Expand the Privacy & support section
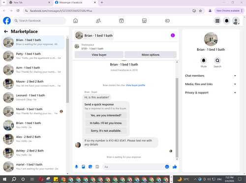Viewport: 246px width, 183px height. [211, 92]
